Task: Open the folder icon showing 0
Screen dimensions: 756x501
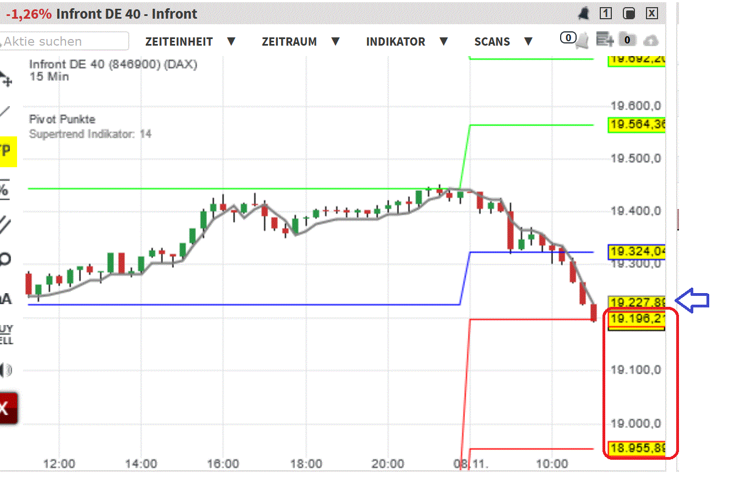Action: [627, 40]
